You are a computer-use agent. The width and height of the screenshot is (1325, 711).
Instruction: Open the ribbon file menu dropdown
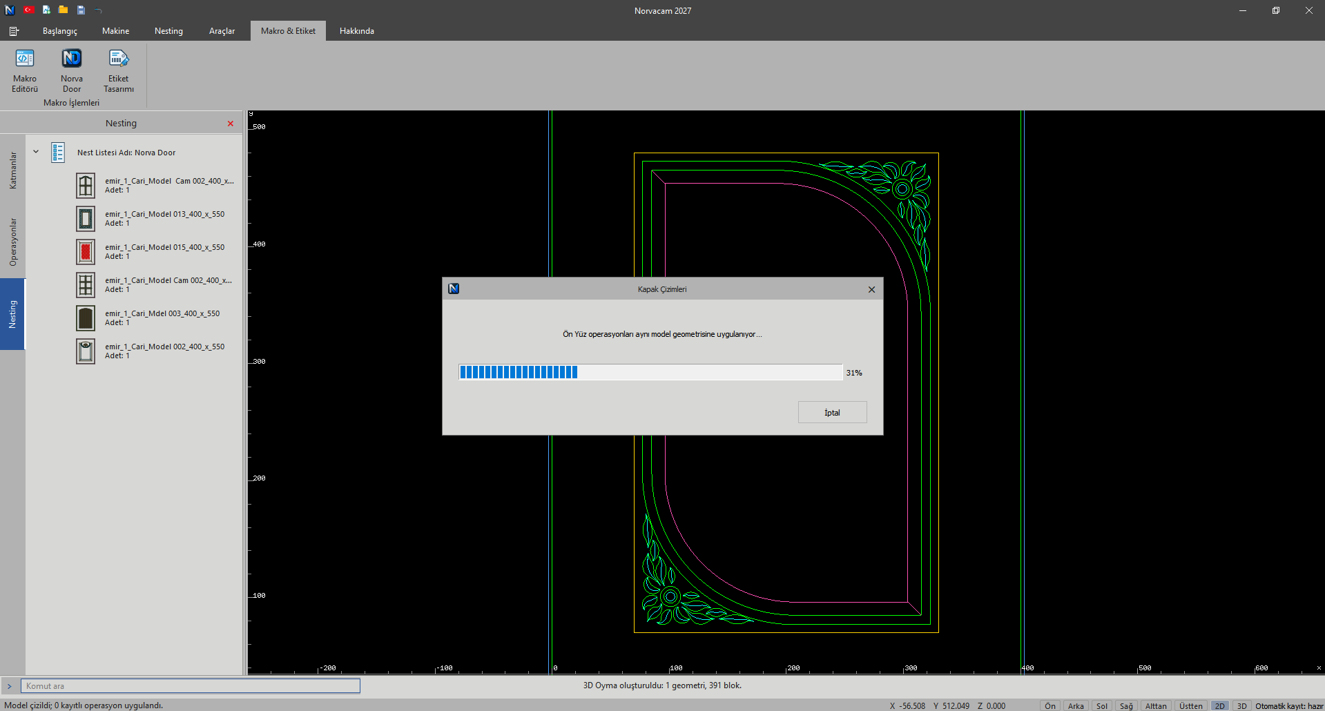pyautogui.click(x=14, y=31)
